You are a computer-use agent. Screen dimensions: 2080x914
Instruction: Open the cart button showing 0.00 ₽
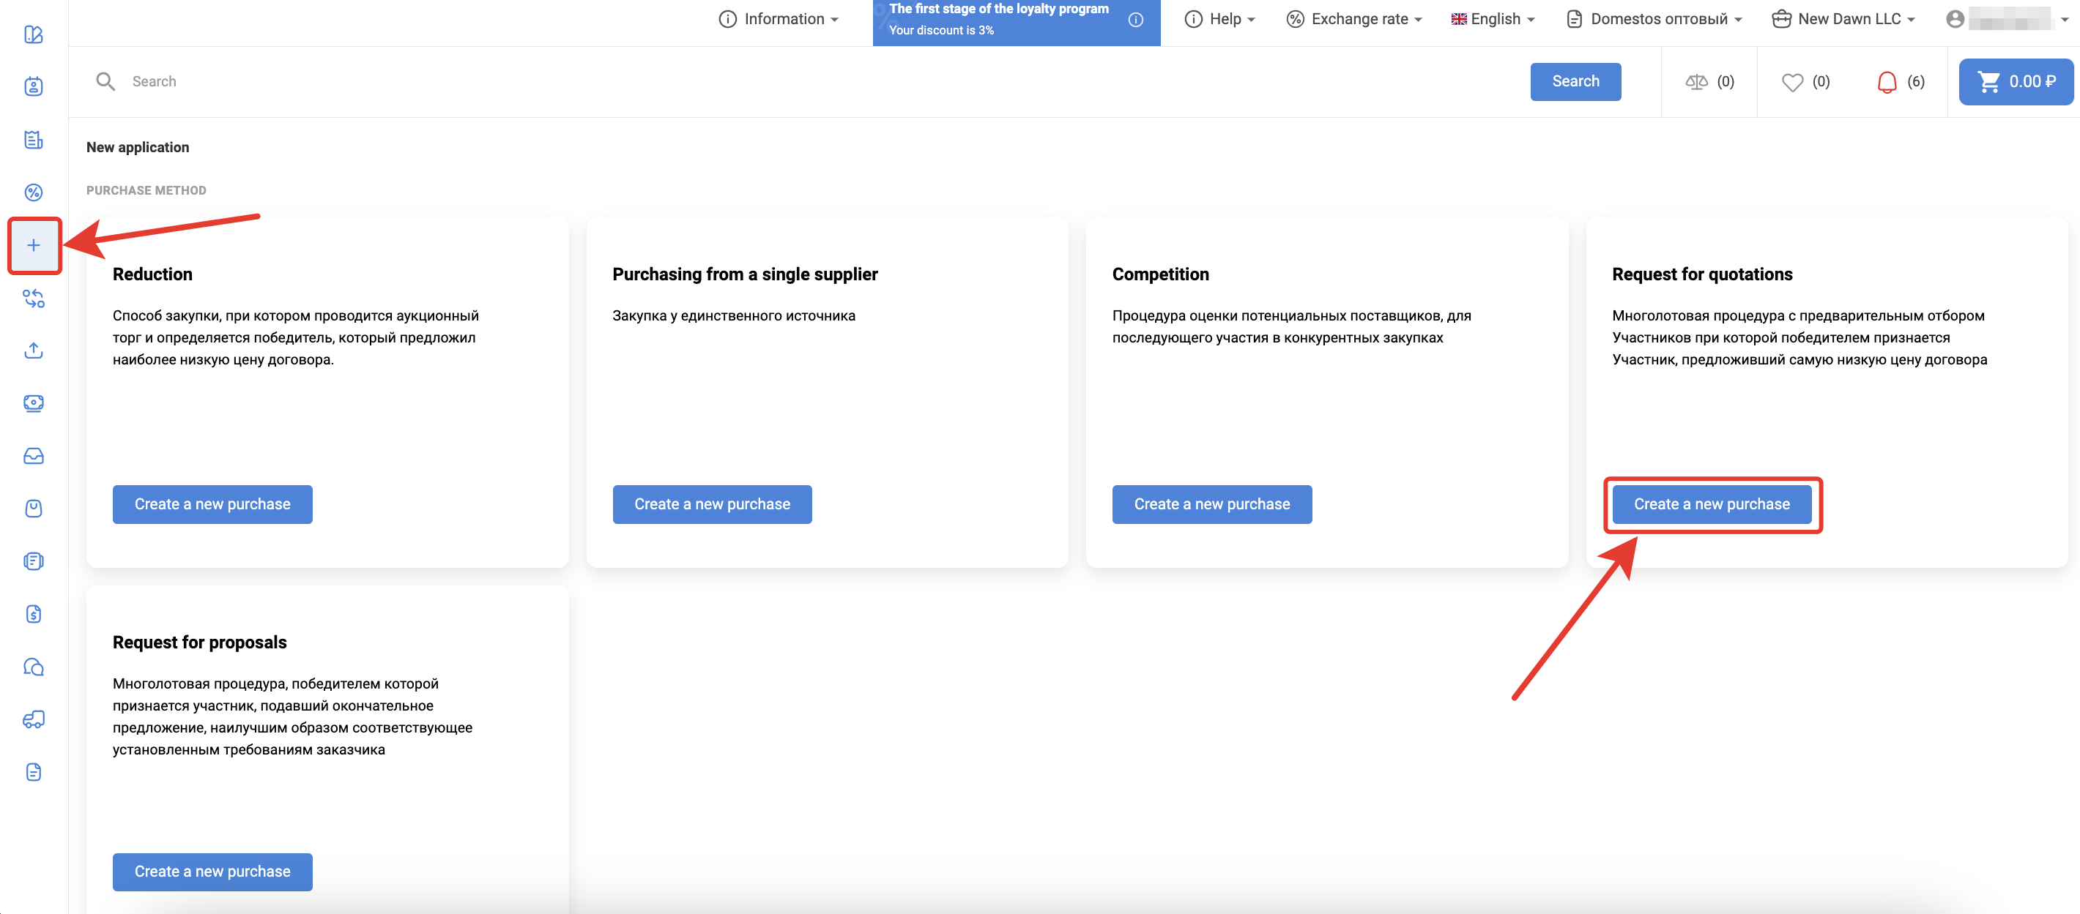pos(2016,81)
